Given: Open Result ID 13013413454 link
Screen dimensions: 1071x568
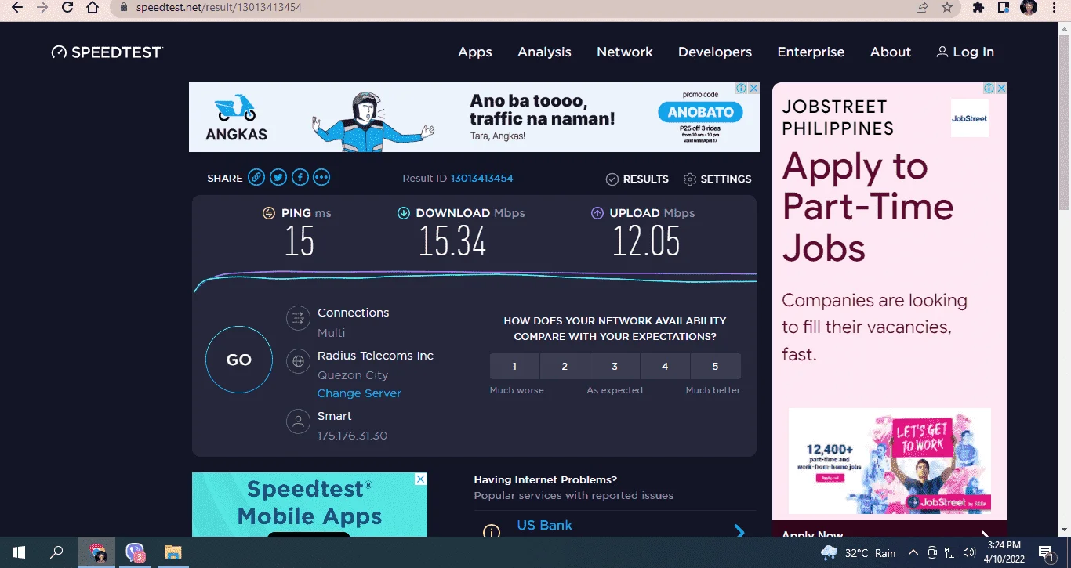Looking at the screenshot, I should (481, 179).
